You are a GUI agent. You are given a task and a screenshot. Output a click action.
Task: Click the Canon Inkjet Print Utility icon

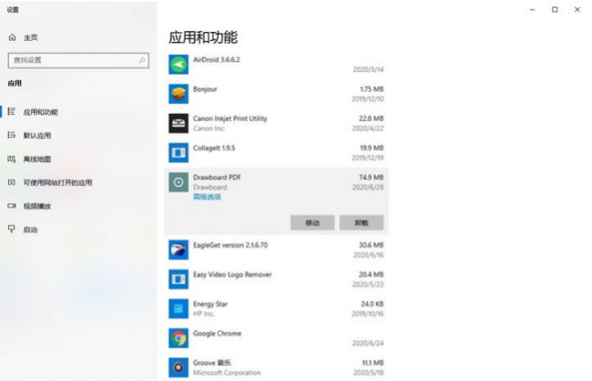[x=179, y=123]
